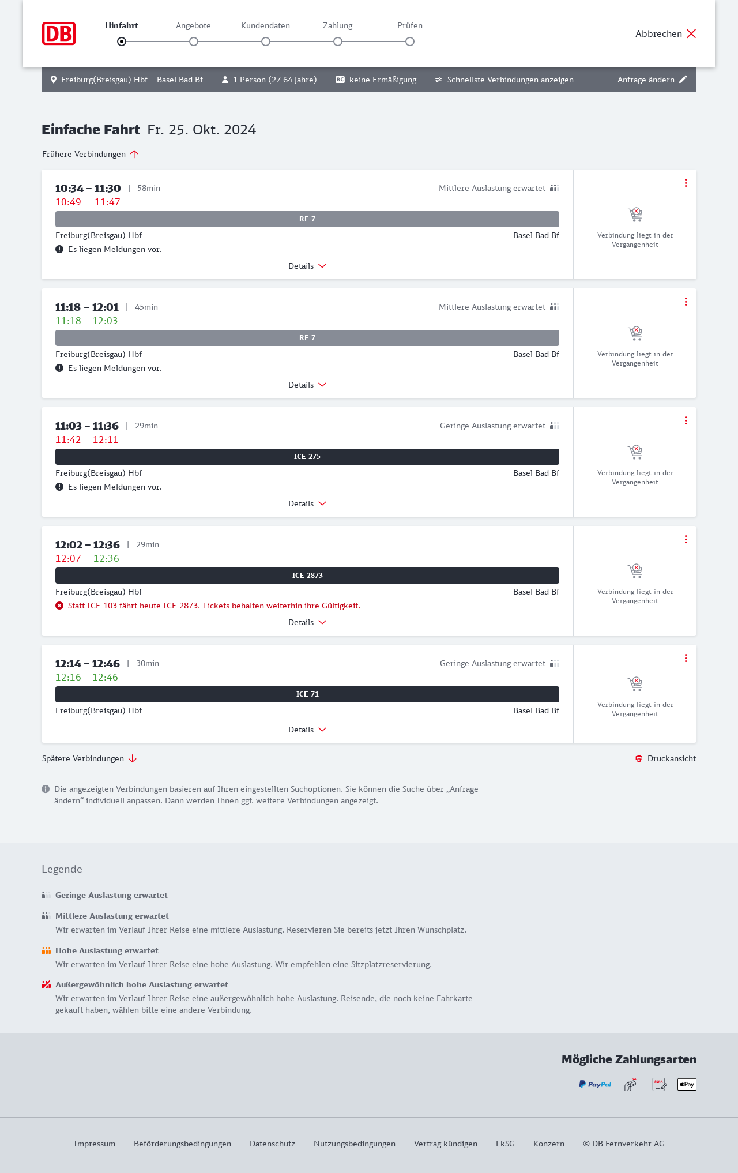Click the Apple Pay payment icon
738x1173 pixels.
tap(687, 1084)
